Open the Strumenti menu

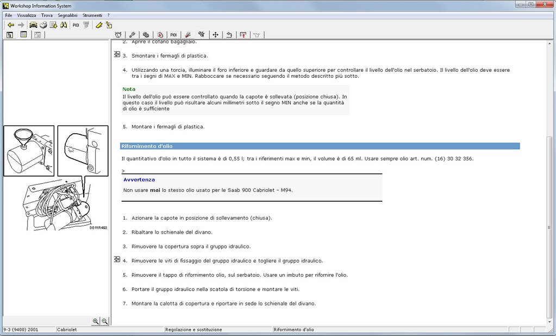tap(92, 15)
